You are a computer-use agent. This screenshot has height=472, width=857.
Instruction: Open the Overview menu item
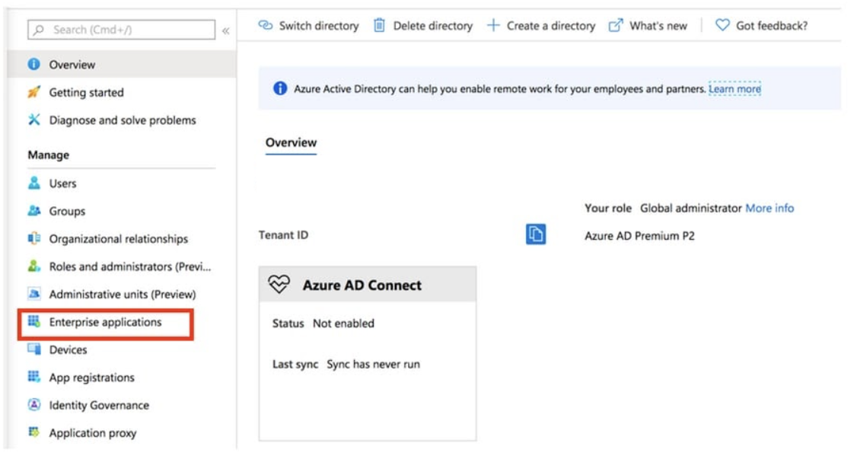coord(72,65)
